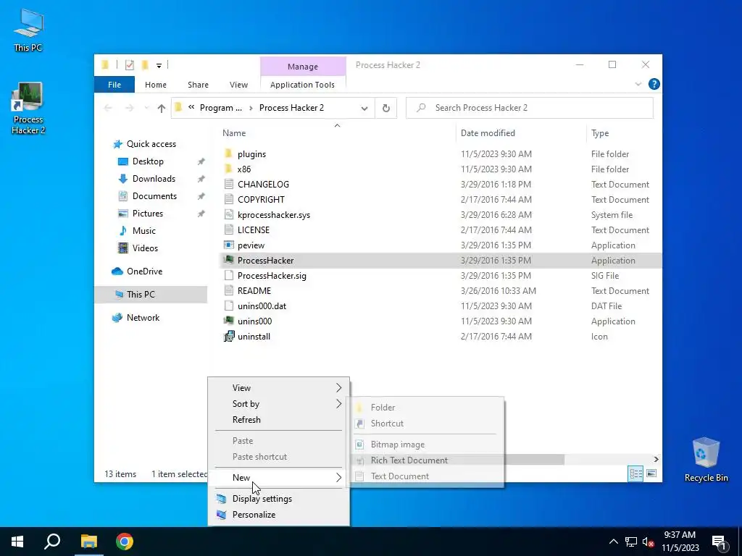Open the notification center icon
The height and width of the screenshot is (556, 742).
(719, 542)
